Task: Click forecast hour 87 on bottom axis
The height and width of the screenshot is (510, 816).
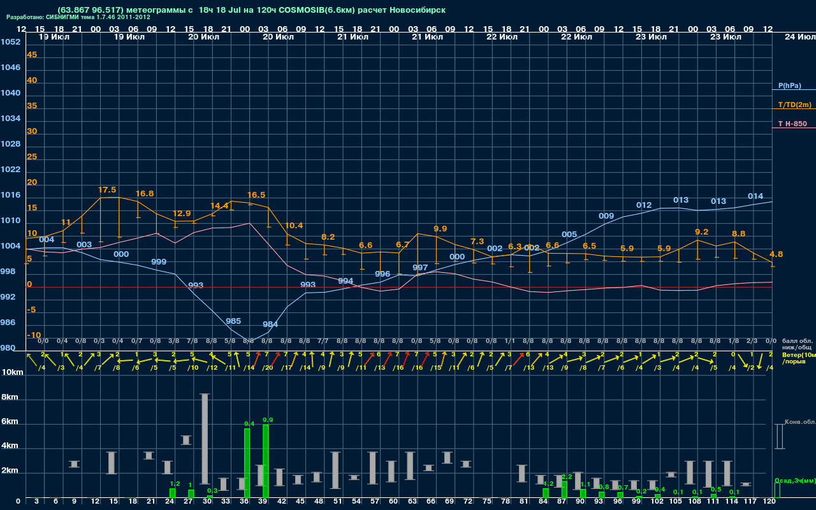Action: pos(562,502)
